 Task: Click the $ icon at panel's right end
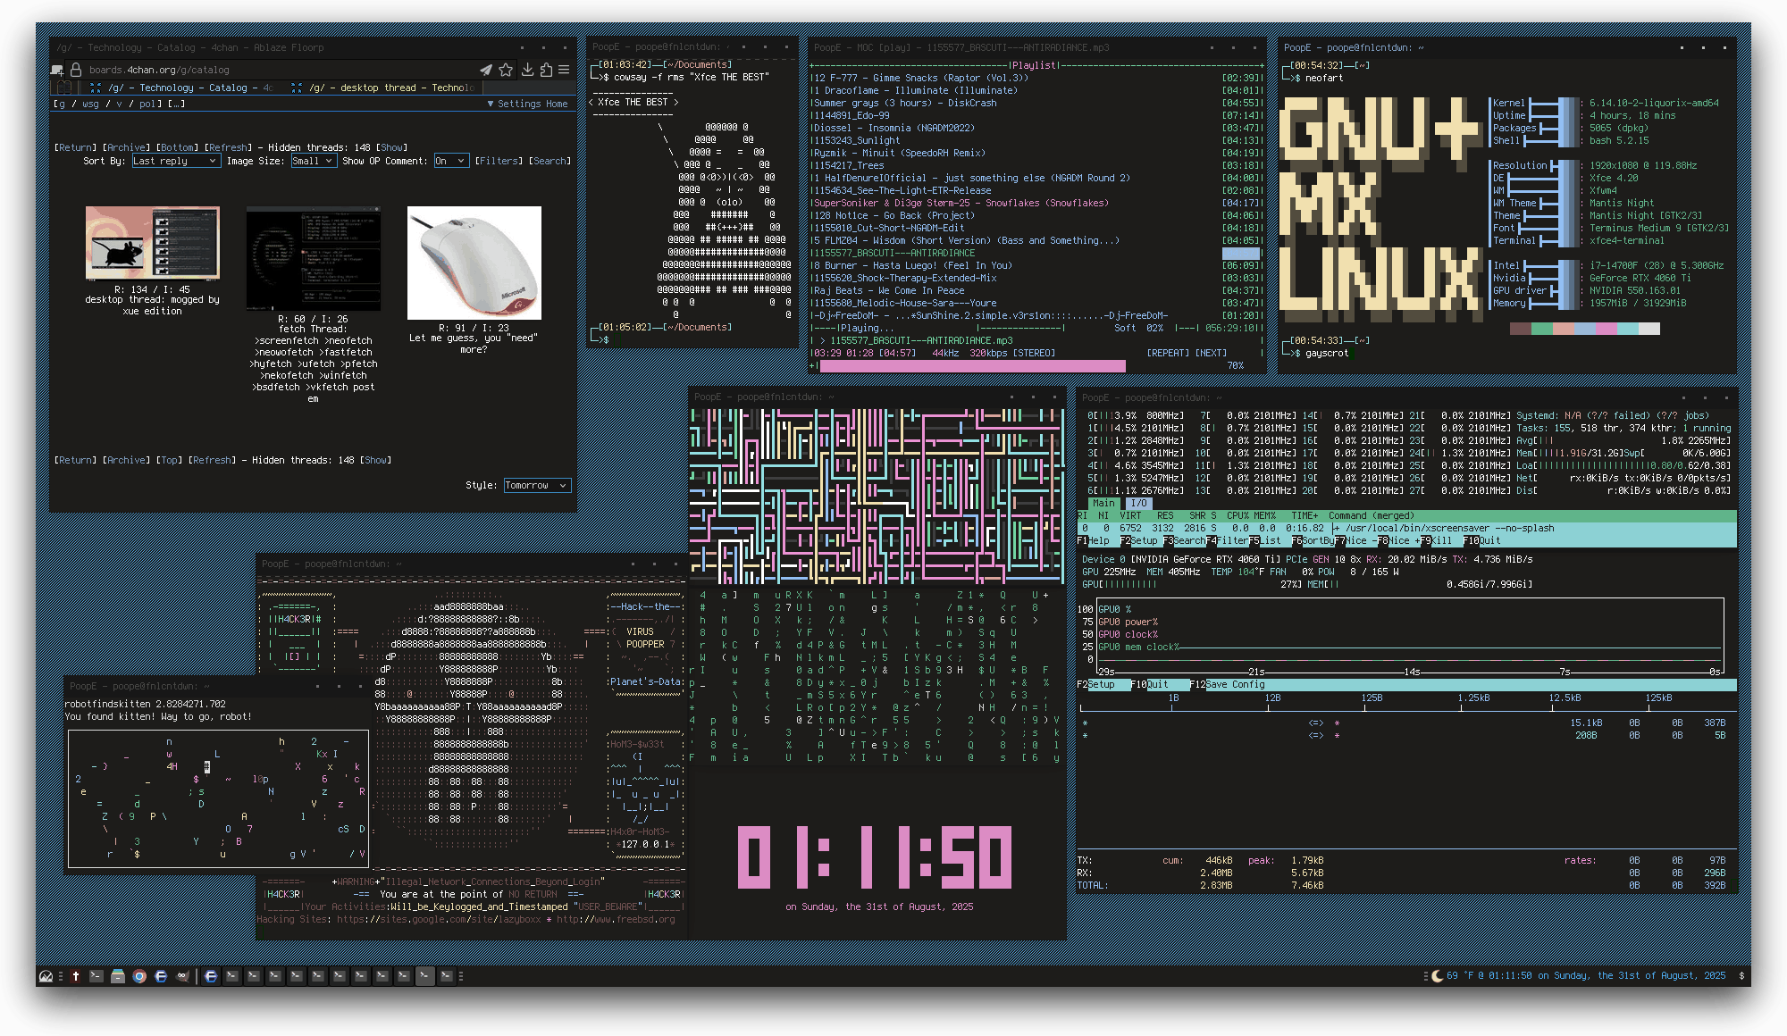[x=1741, y=976]
